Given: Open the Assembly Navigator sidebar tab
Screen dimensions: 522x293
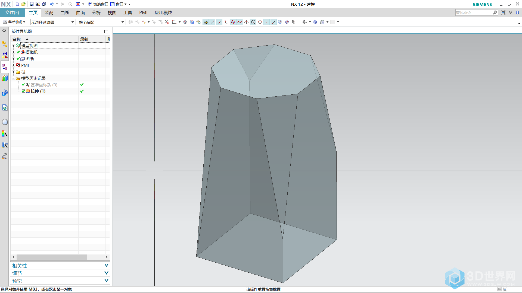Looking at the screenshot, I should tap(5, 44).
